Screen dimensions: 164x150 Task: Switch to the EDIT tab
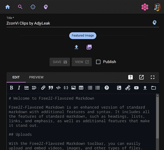point(16,77)
